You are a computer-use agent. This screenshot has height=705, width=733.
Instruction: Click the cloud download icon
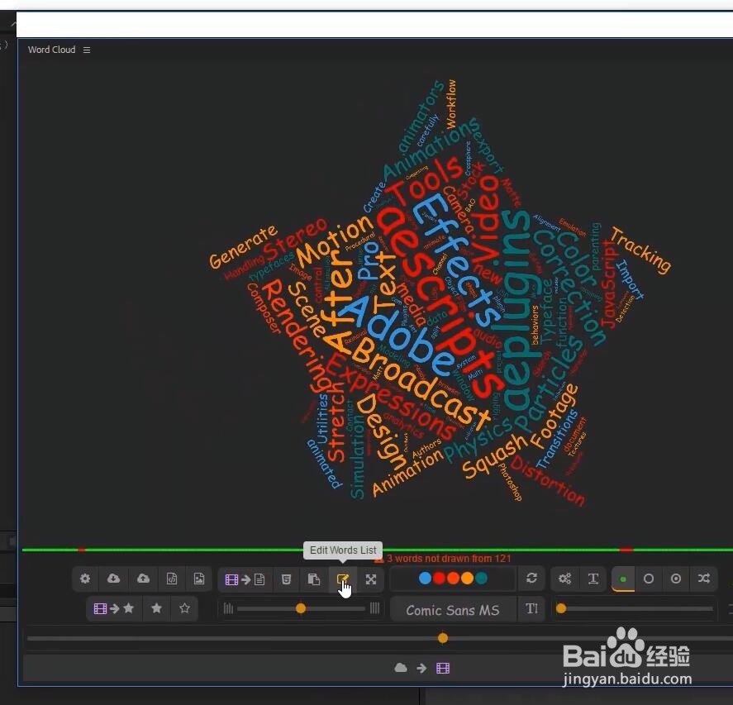click(113, 579)
